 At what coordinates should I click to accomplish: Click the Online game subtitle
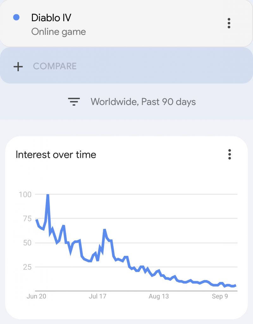click(59, 32)
